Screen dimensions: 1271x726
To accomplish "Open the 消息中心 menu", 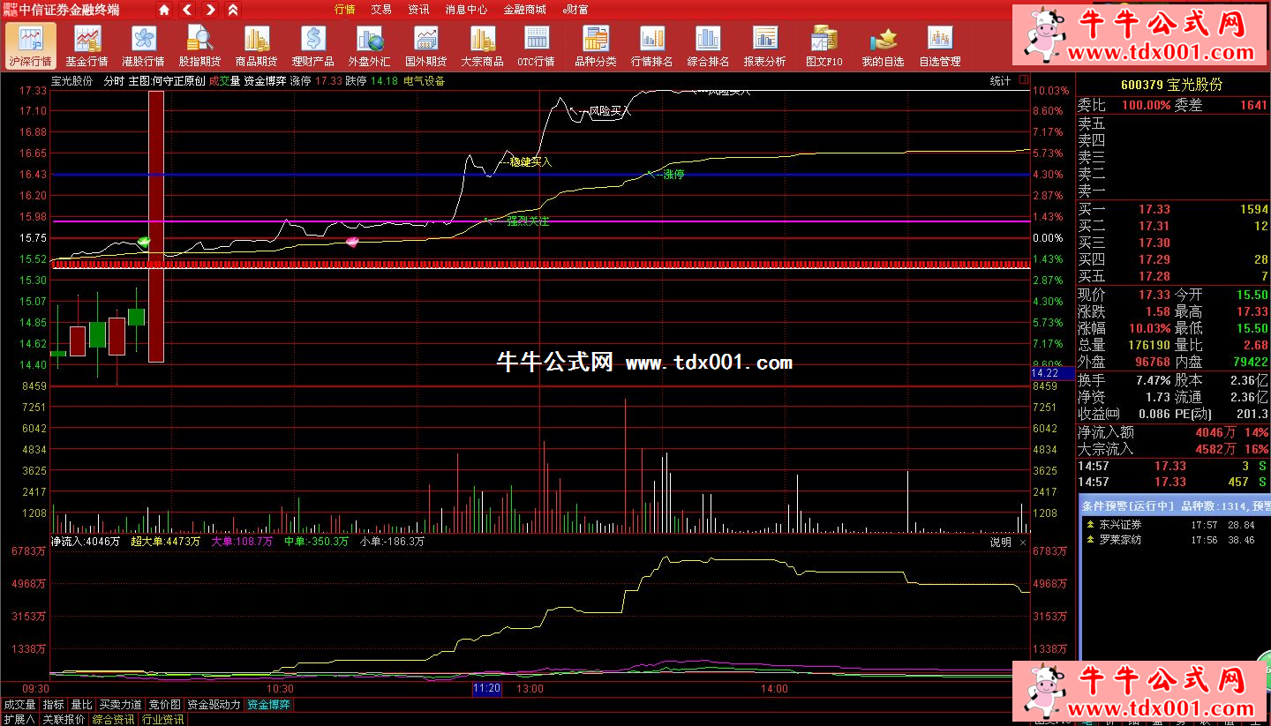I will 466,10.
